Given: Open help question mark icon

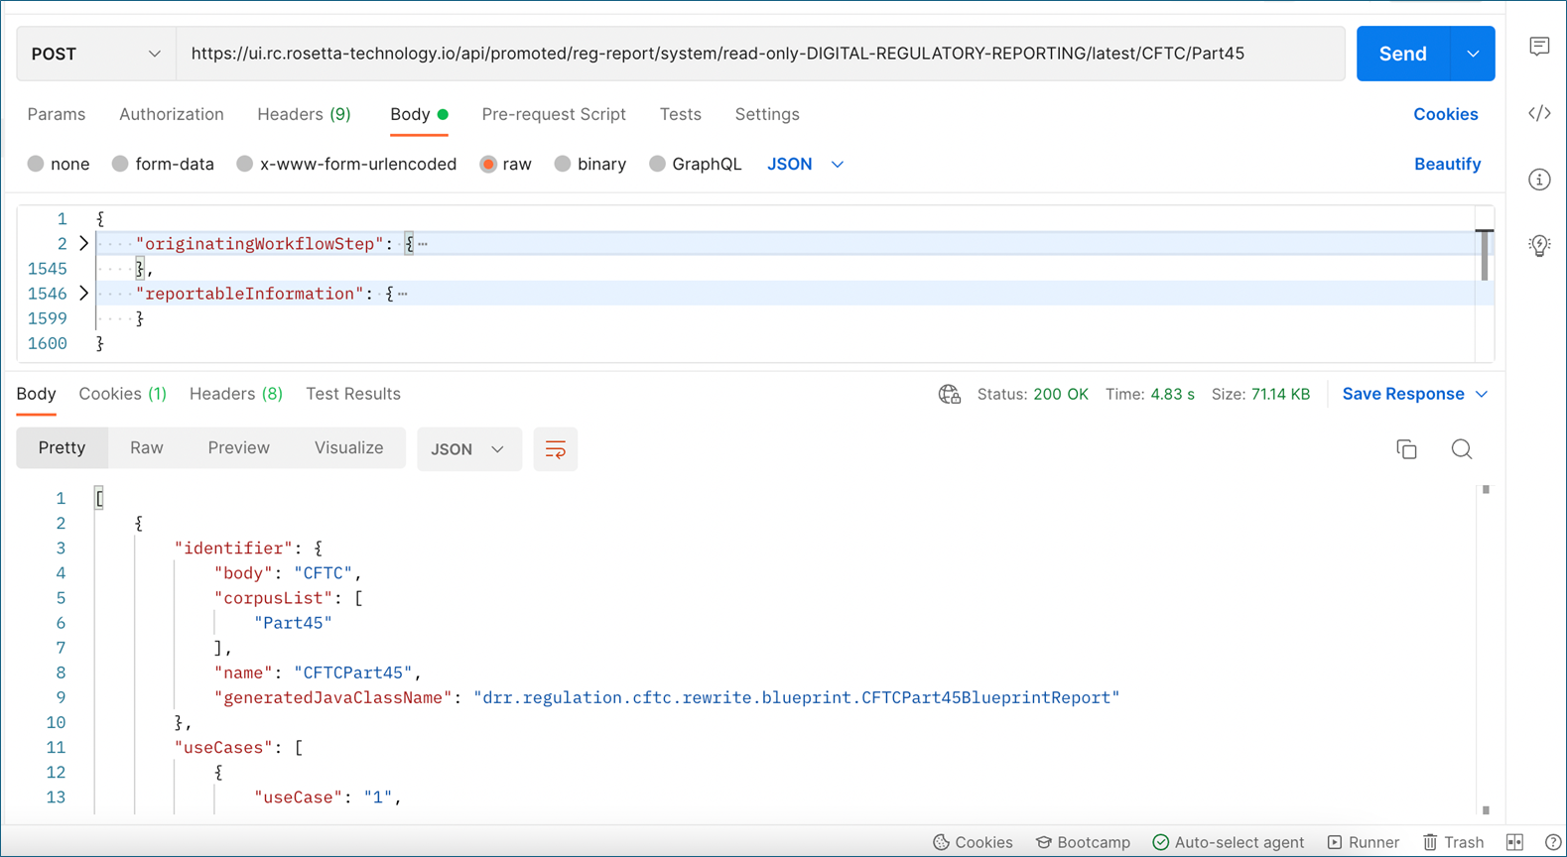Looking at the screenshot, I should (1553, 842).
